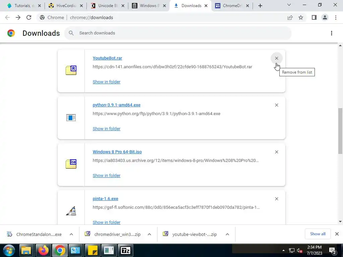Screen dimensions: 343x257
Task: Open the python-3.9.1-amd64.exe file link
Action: [117, 105]
